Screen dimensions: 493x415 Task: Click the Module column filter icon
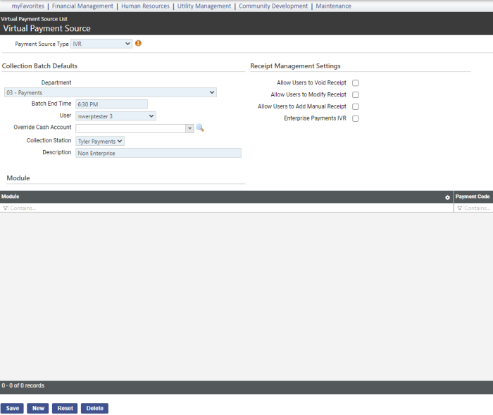tap(6, 209)
